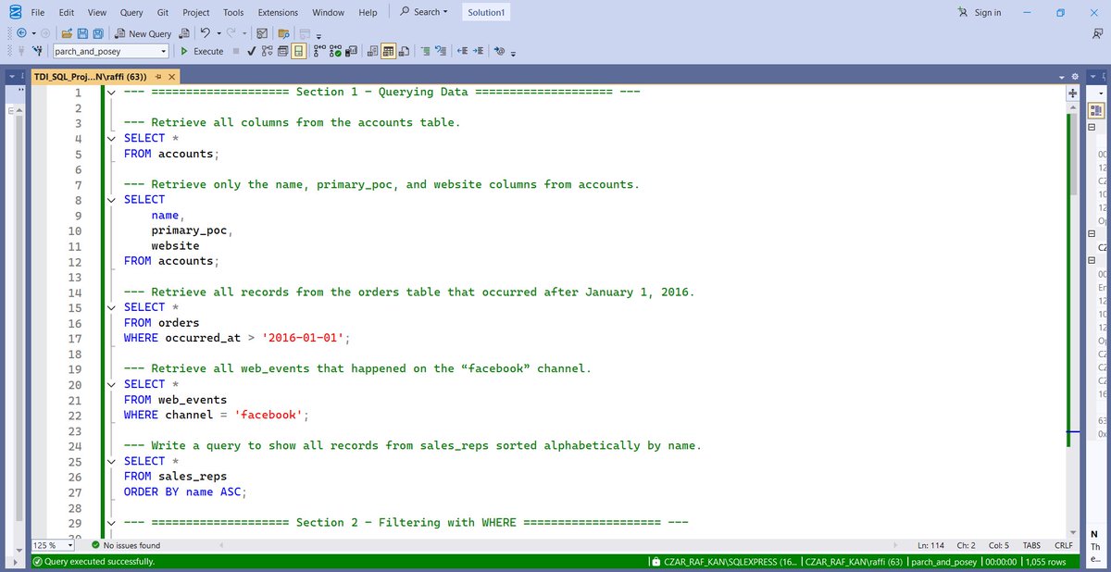Screen dimensions: 1111x572
Task: Open the Undo history dropdown arrow
Action: click(x=218, y=33)
